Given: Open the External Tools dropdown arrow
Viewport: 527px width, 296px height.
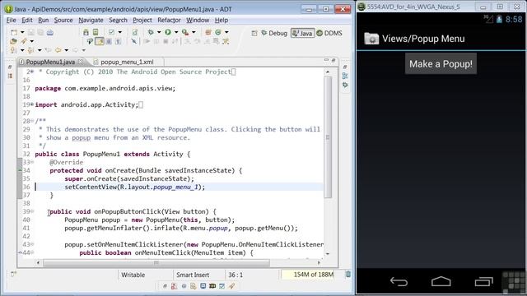Looking at the screenshot, I should click(x=194, y=32).
